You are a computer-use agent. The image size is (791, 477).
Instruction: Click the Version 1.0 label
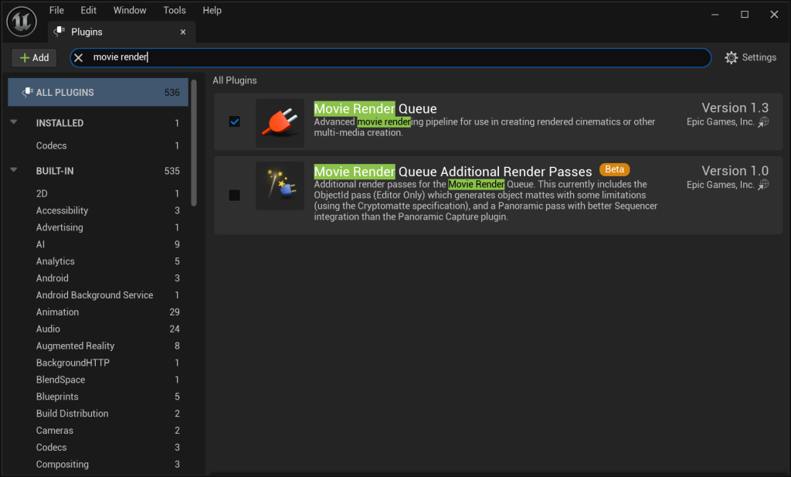pos(735,171)
